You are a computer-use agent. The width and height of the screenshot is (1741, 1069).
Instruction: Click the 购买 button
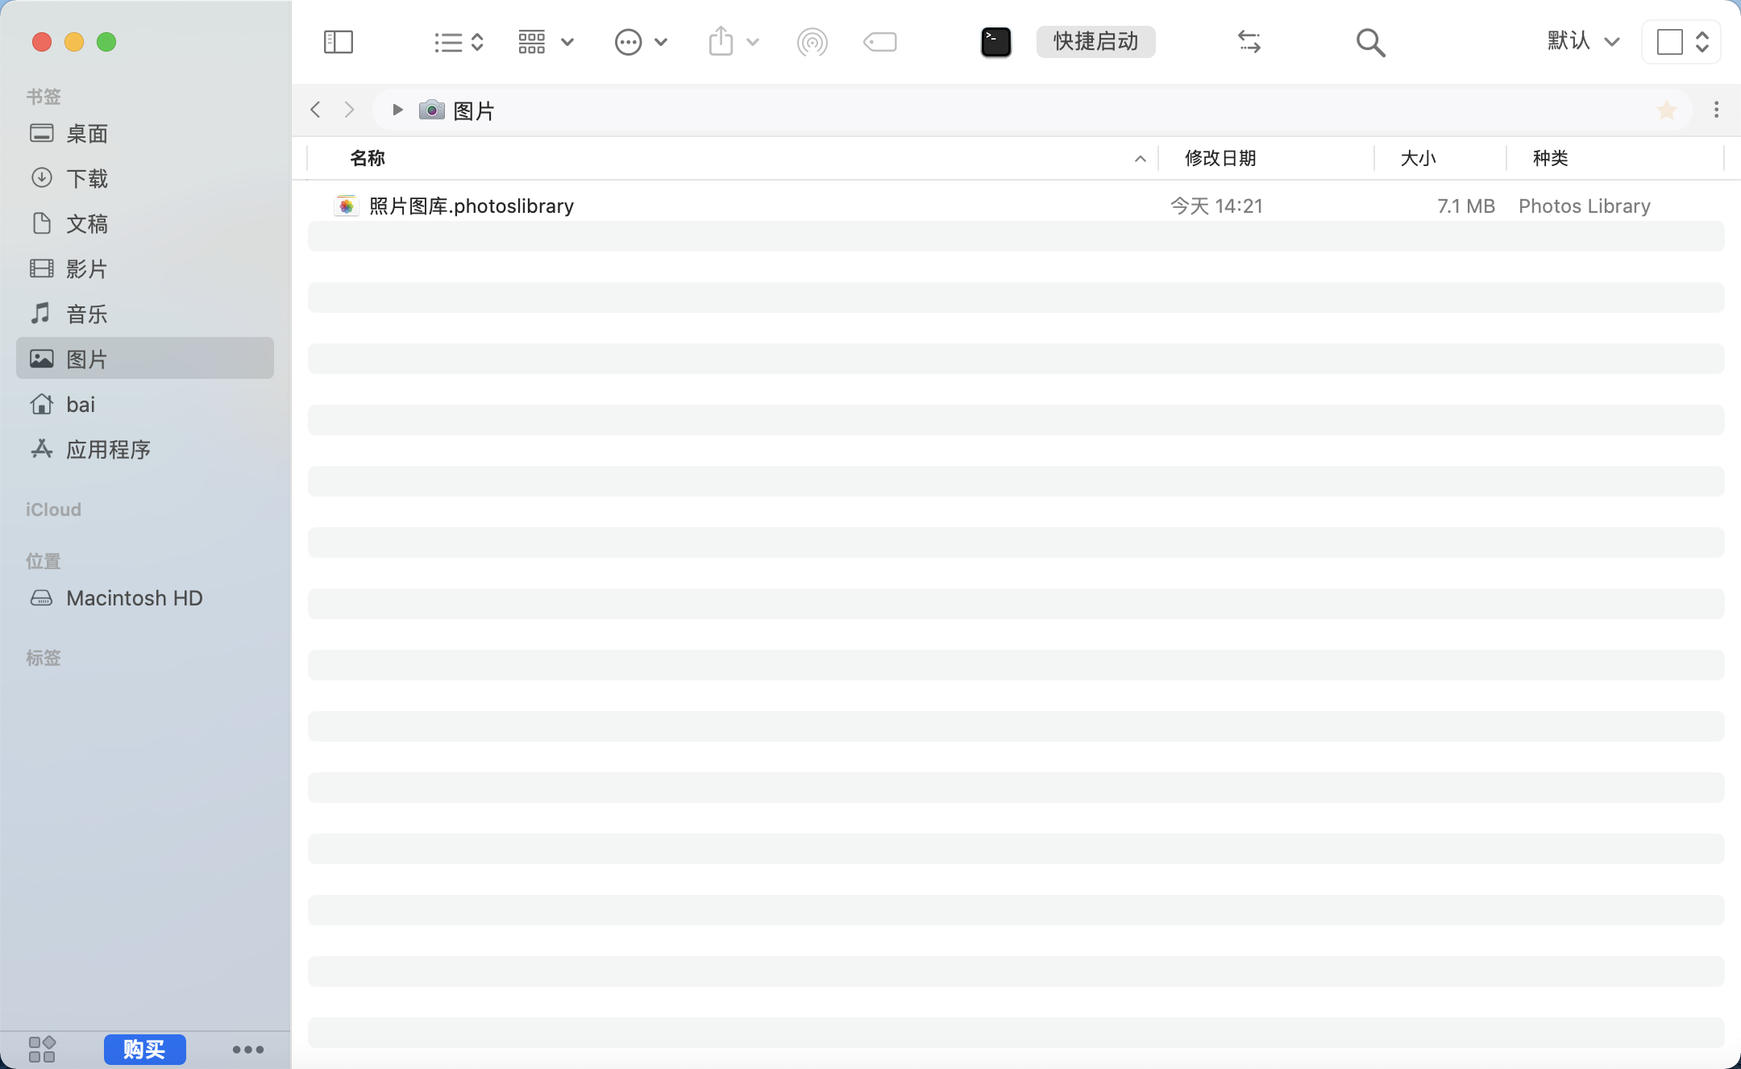click(x=144, y=1049)
